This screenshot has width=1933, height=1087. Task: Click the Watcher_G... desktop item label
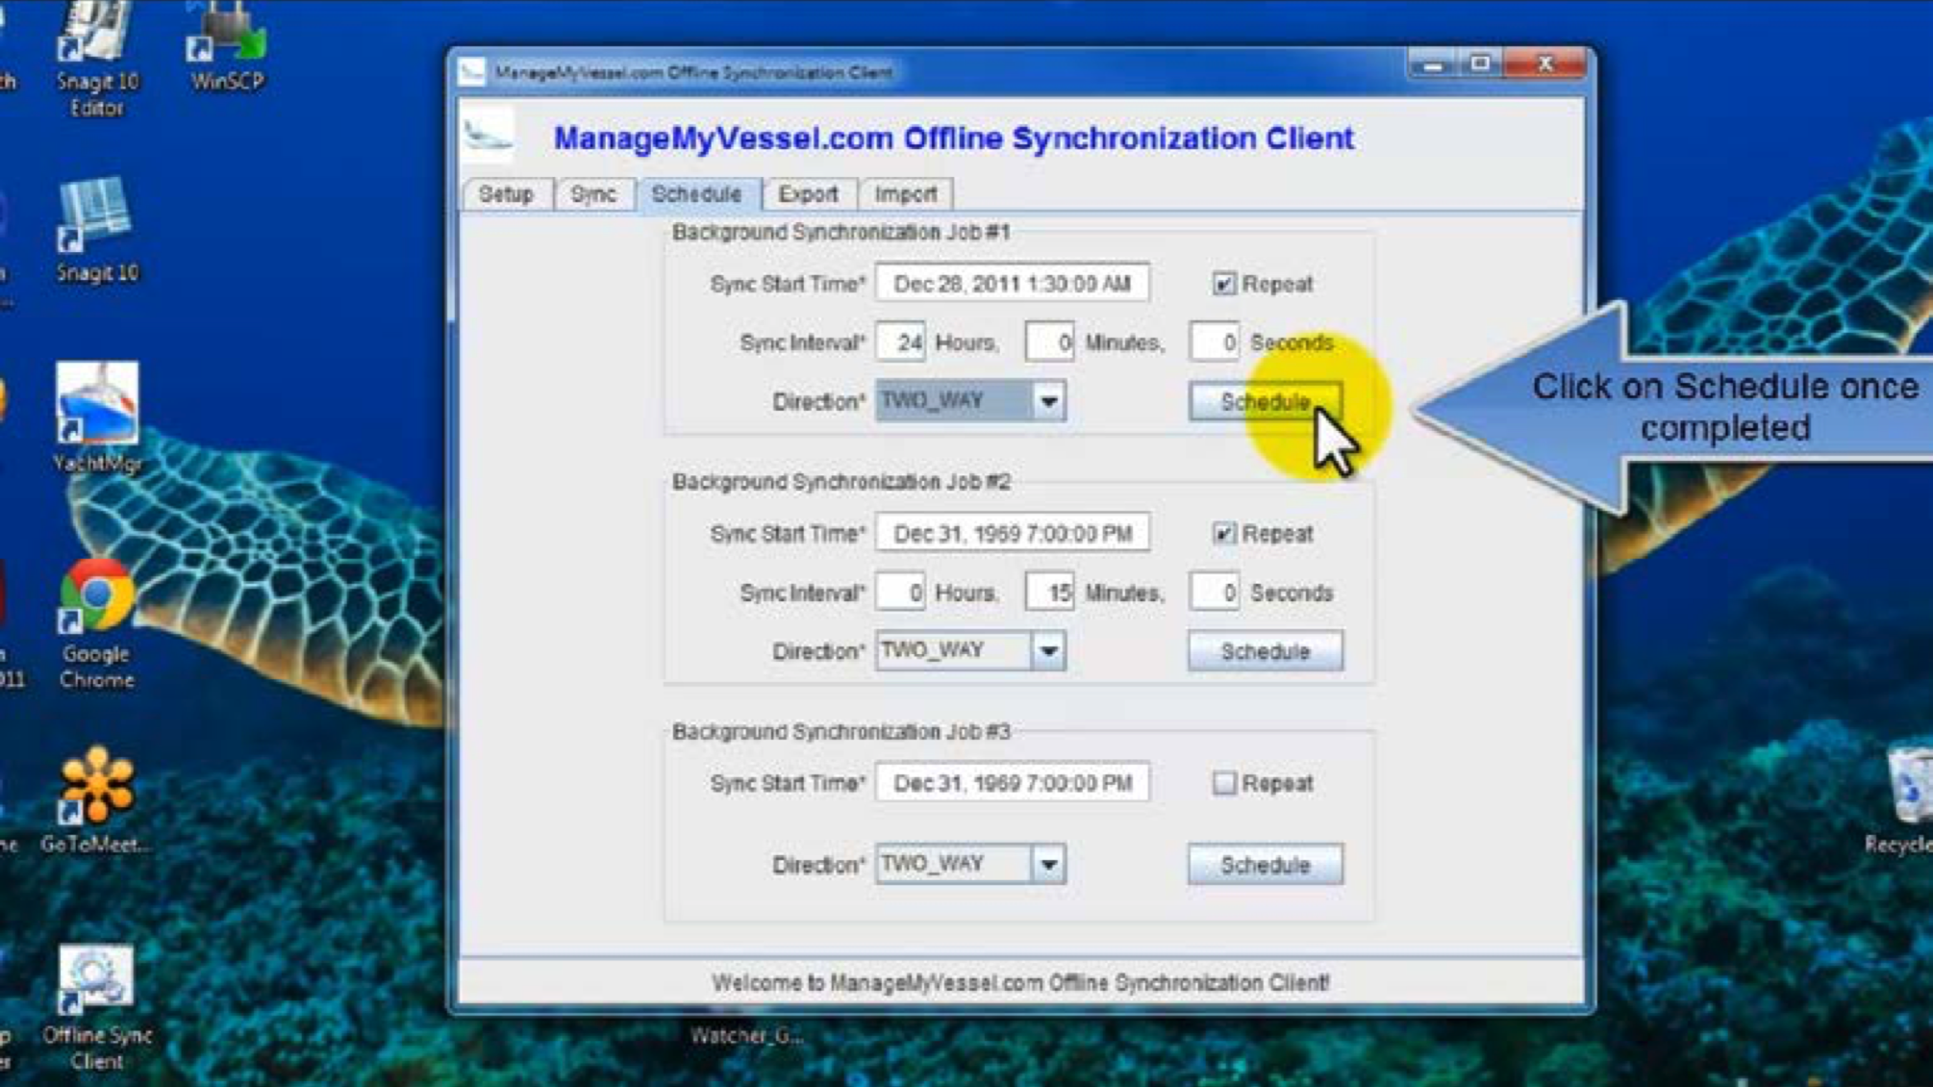pos(747,1036)
